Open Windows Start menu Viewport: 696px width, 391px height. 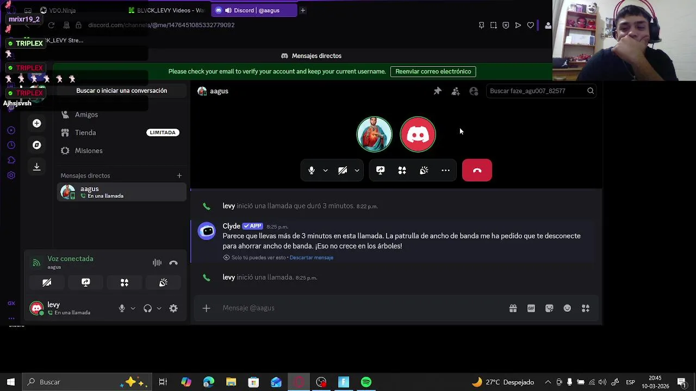tap(11, 382)
